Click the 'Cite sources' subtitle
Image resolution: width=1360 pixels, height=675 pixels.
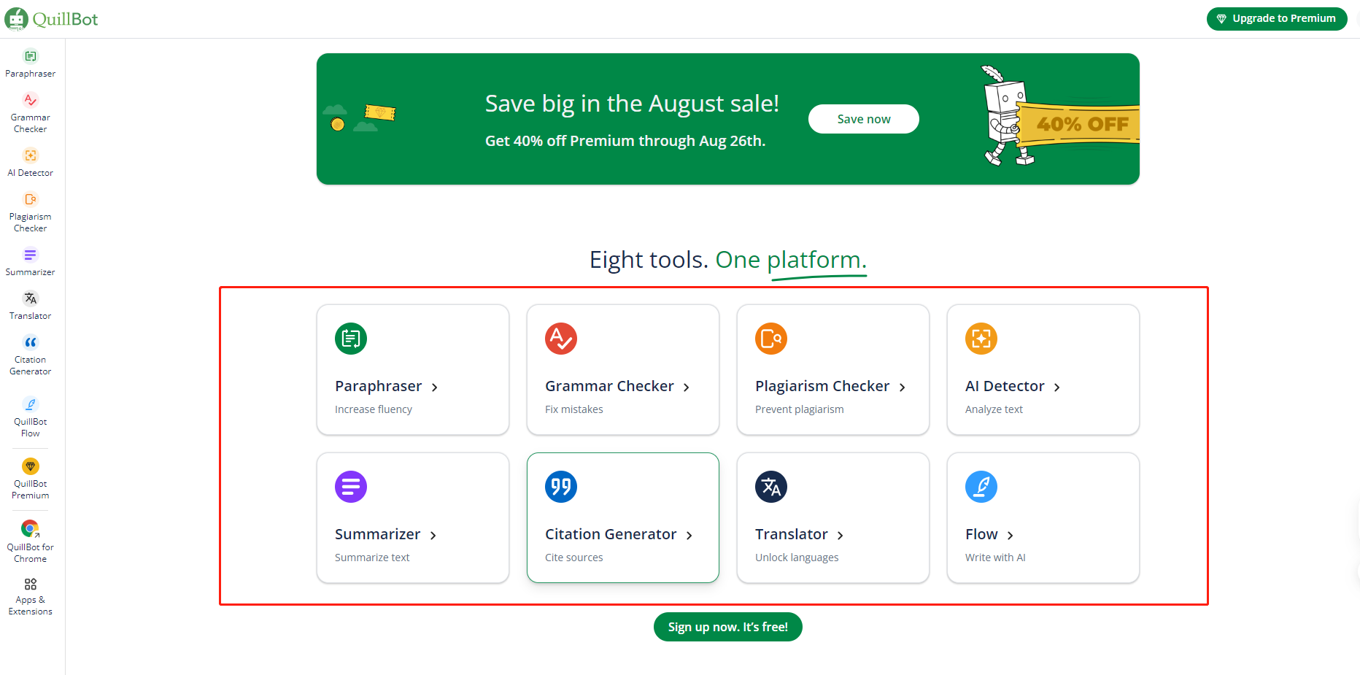click(574, 558)
